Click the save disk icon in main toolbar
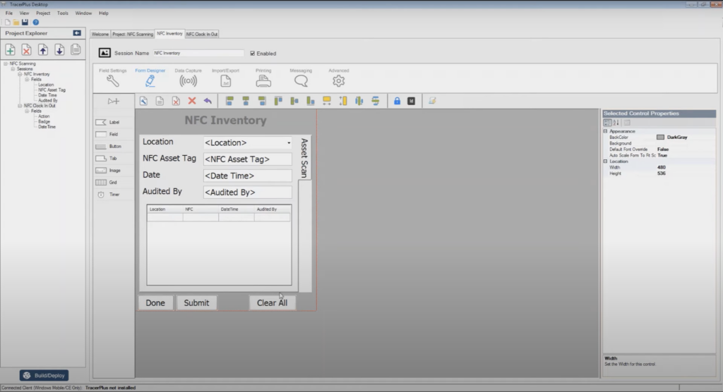Screen dimensions: 723x392 25,22
